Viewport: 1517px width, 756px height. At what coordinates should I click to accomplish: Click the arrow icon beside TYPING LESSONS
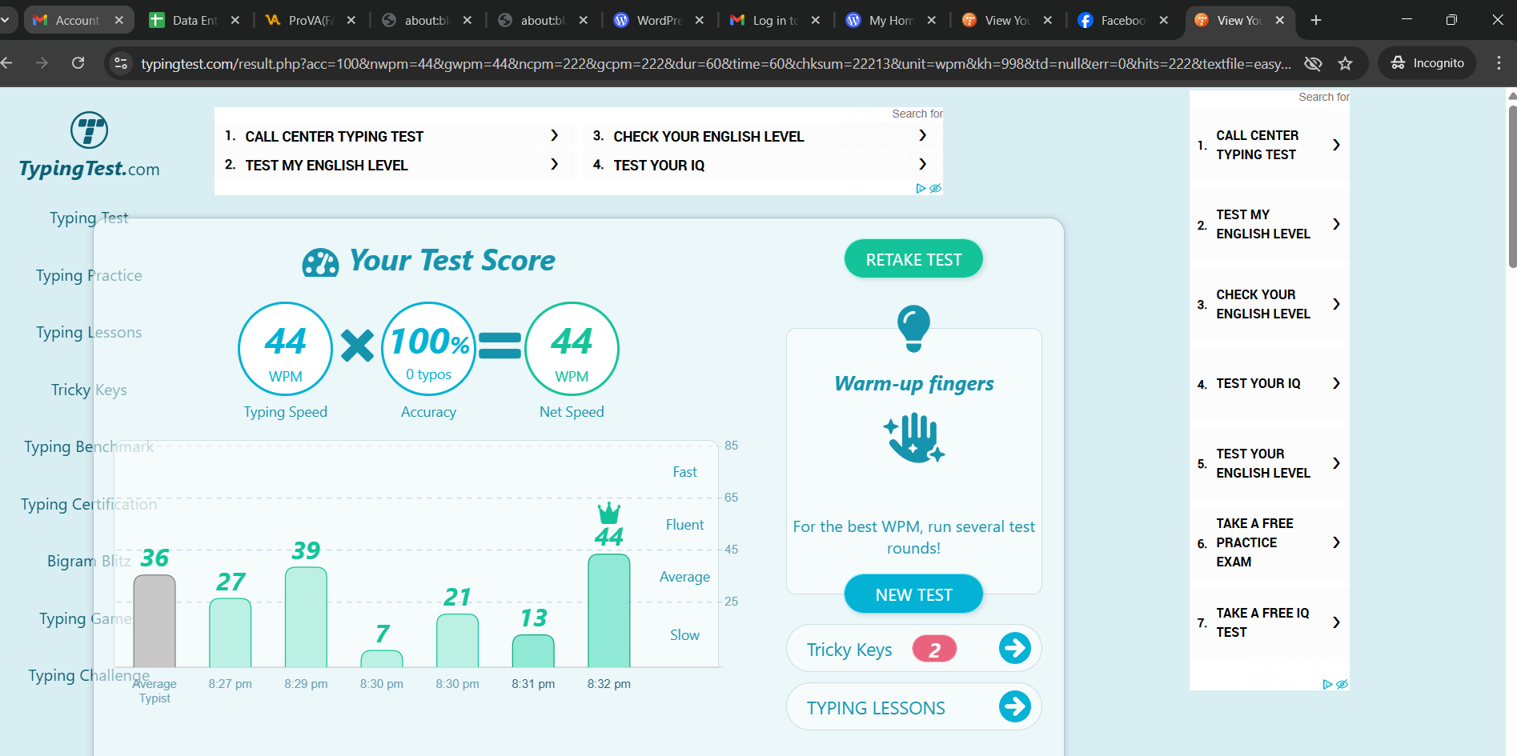pos(1014,706)
